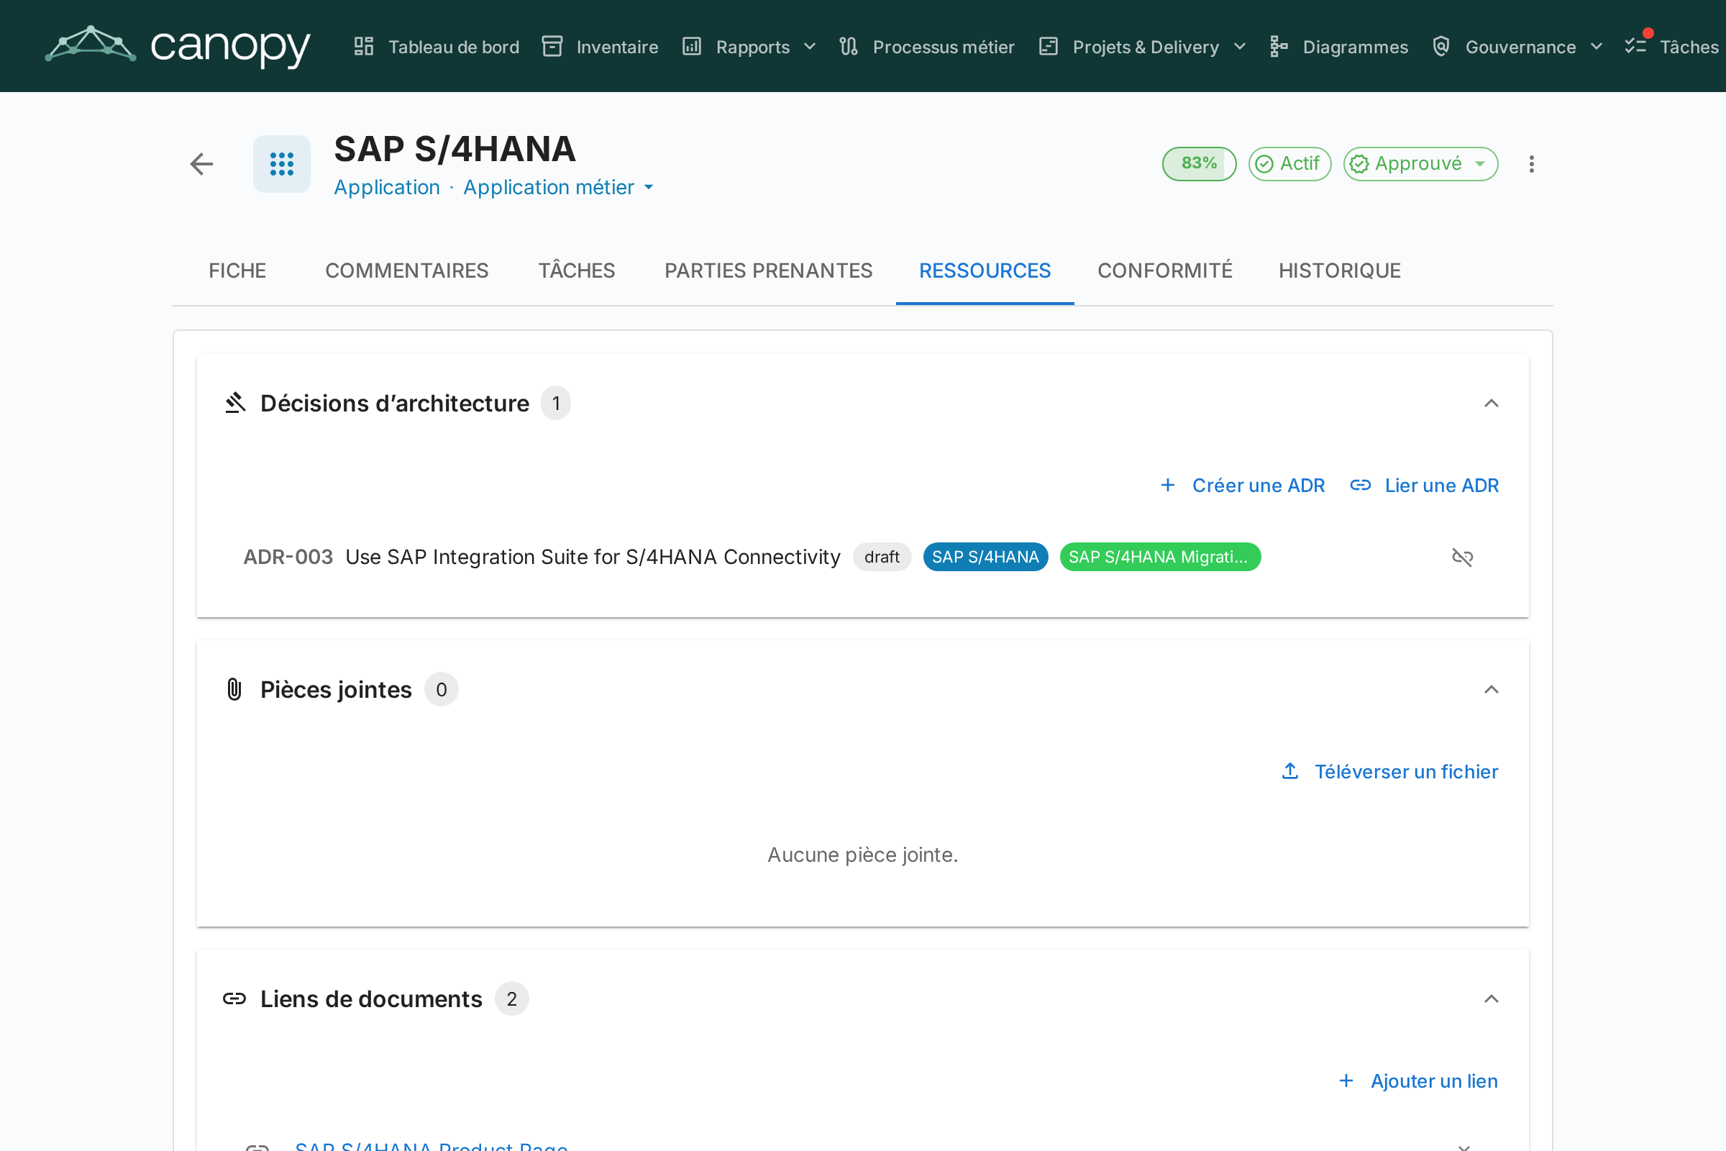Click Créer une ADR
The height and width of the screenshot is (1151, 1726).
[1243, 485]
